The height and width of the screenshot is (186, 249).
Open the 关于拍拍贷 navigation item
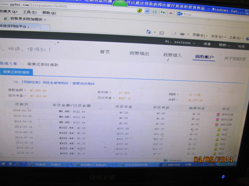[235, 59]
